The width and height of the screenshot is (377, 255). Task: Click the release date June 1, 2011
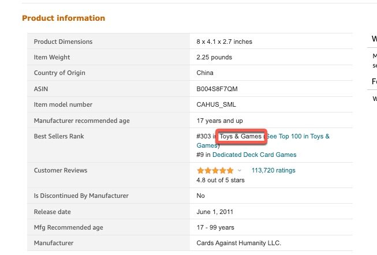click(x=217, y=212)
